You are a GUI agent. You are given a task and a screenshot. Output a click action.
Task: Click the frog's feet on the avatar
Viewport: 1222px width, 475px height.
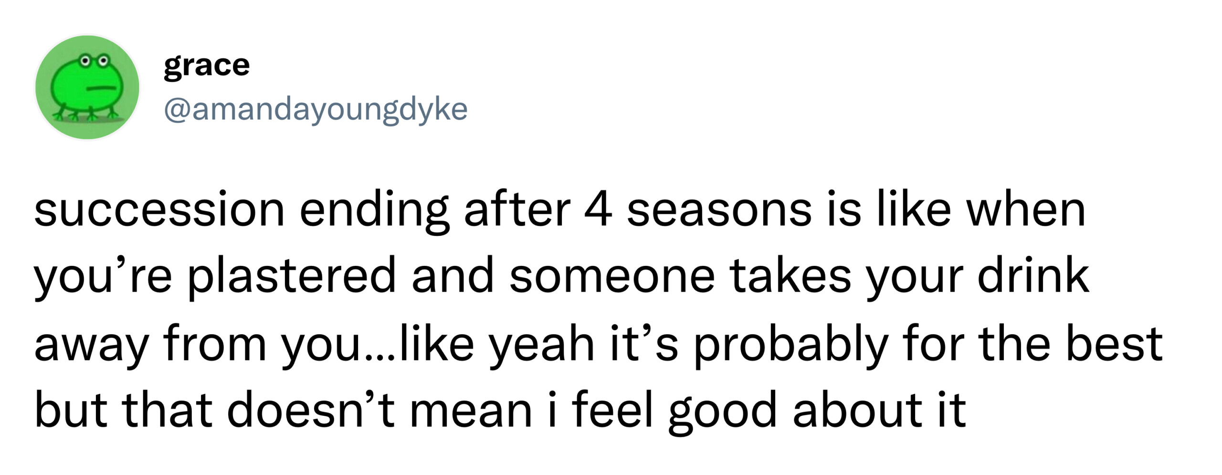click(x=86, y=114)
